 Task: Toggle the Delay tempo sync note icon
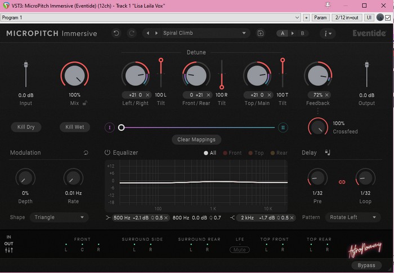click(327, 152)
